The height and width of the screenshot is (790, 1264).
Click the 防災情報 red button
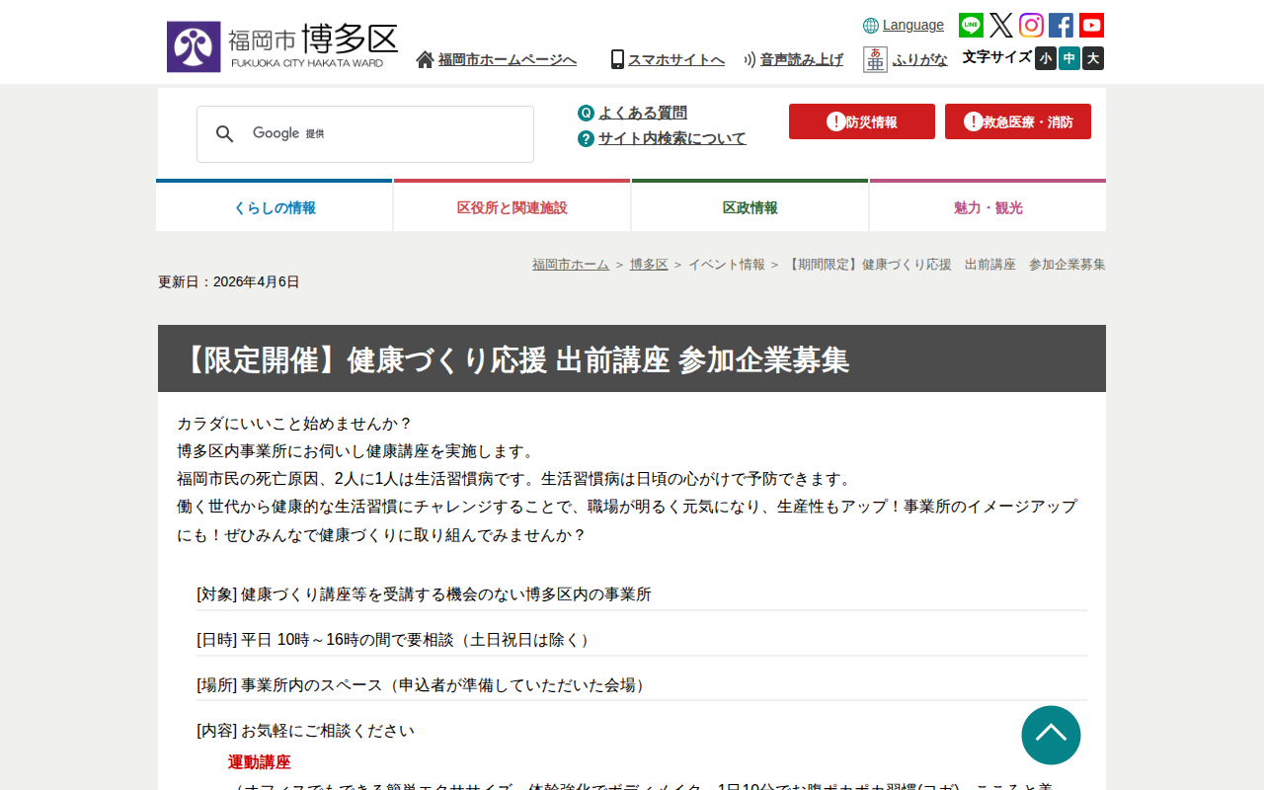pyautogui.click(x=862, y=121)
